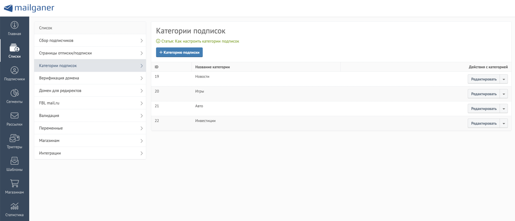Open the Интеграции menu item
This screenshot has width=515, height=221.
pyautogui.click(x=90, y=153)
